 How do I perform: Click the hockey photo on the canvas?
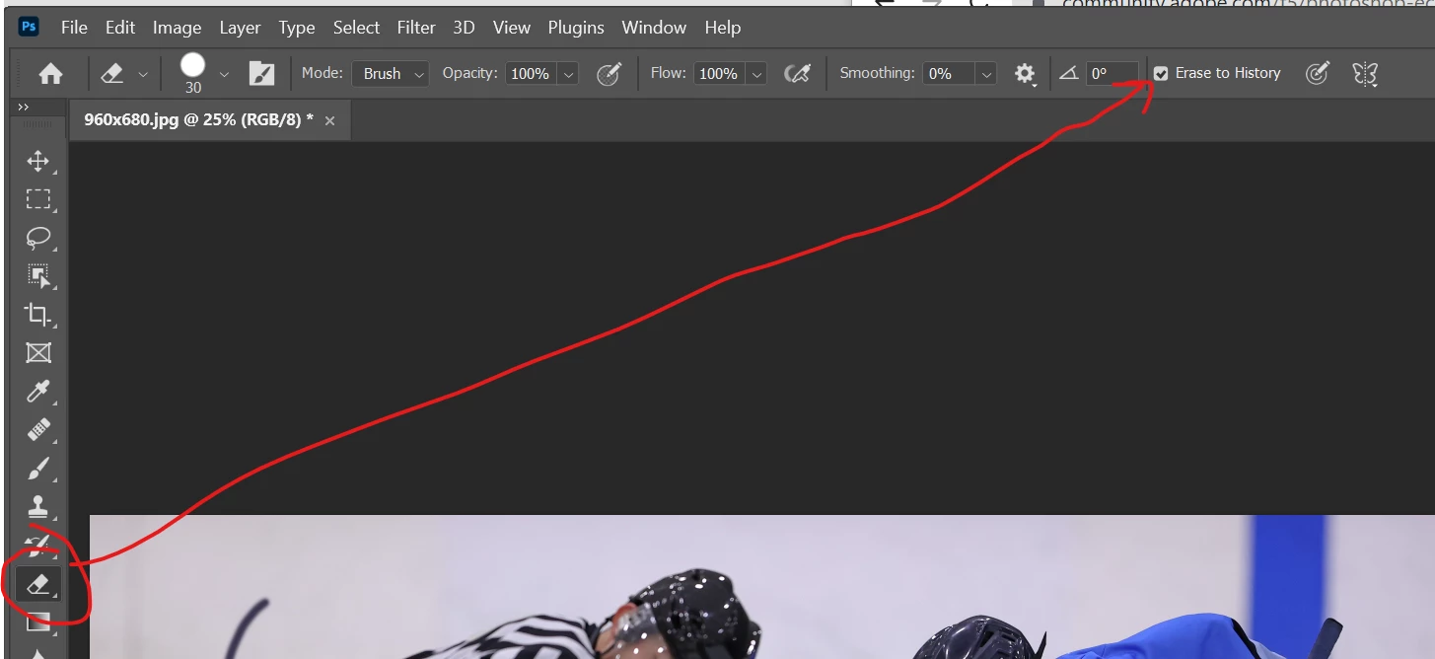pos(761,586)
